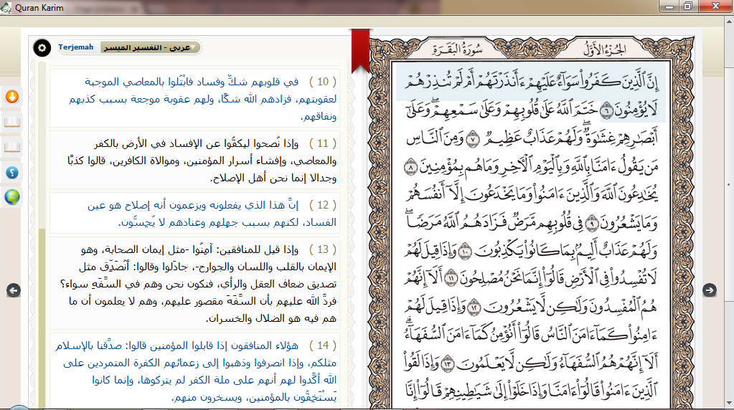The width and height of the screenshot is (734, 410).
Task: Click the ayah 7 end marker
Action: click(472, 139)
